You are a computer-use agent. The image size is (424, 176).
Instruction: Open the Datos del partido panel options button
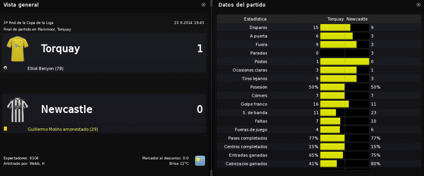click(x=419, y=5)
